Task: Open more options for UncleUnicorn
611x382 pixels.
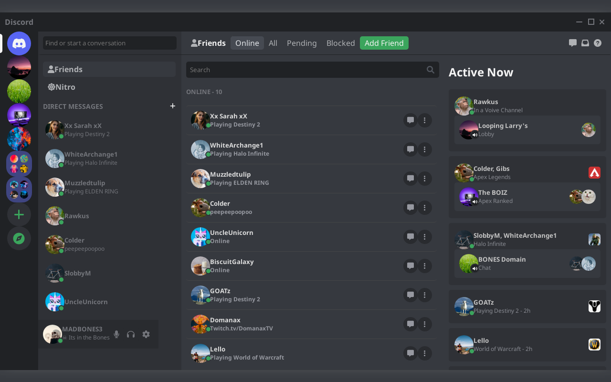Action: pos(425,237)
